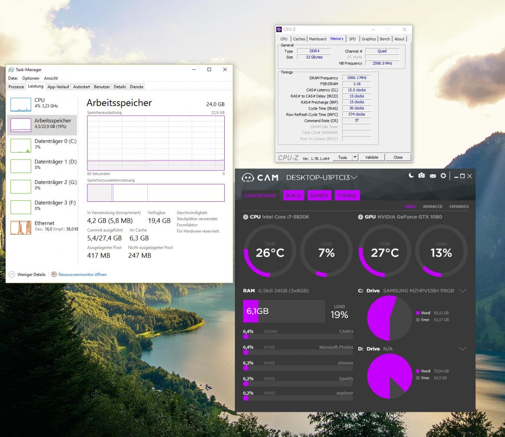Click the C: Drive pie chart

[390, 318]
